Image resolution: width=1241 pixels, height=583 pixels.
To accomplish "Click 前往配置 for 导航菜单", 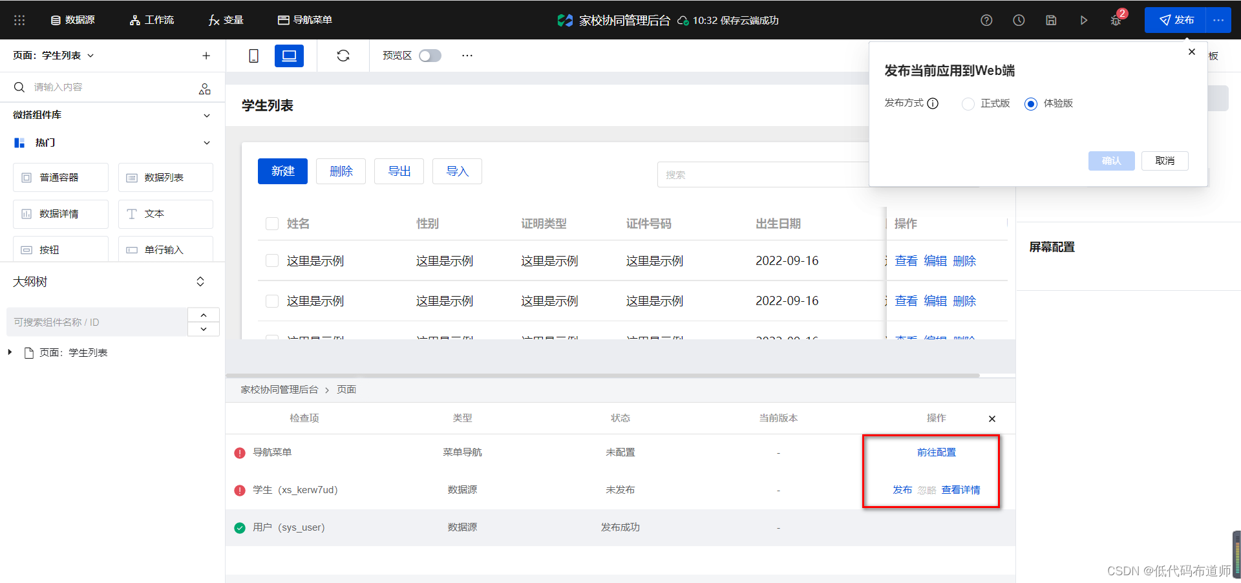I will tap(936, 452).
